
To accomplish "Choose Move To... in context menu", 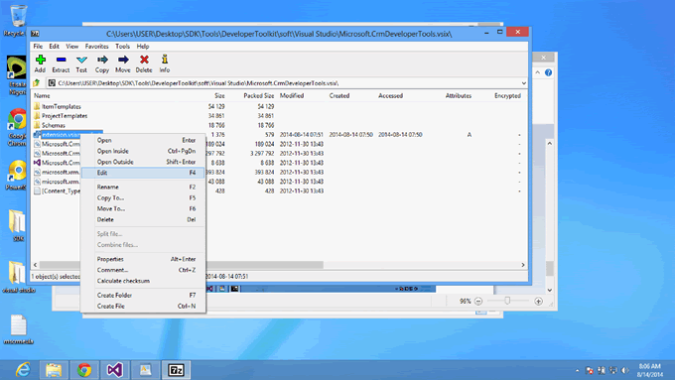I will tap(143, 208).
